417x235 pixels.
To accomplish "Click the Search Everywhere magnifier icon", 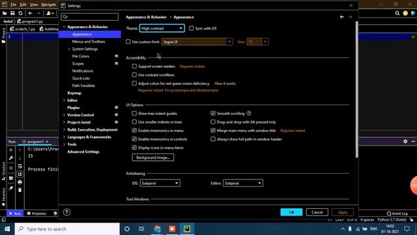I will [x=397, y=13].
